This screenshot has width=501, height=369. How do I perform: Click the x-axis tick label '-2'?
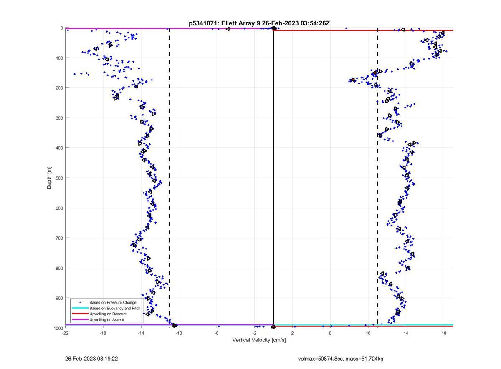(x=255, y=333)
